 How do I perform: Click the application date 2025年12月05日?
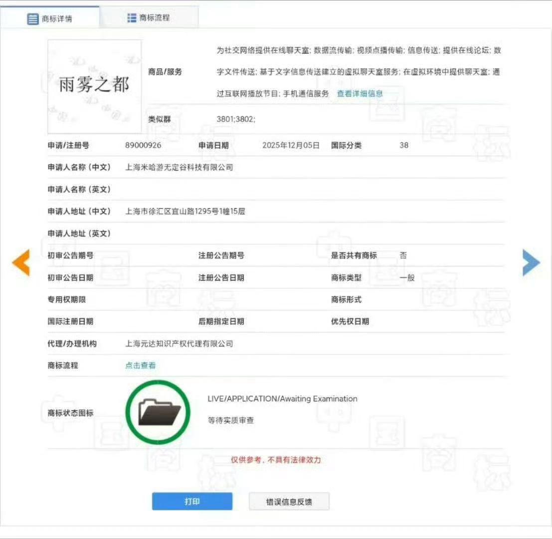coord(291,146)
